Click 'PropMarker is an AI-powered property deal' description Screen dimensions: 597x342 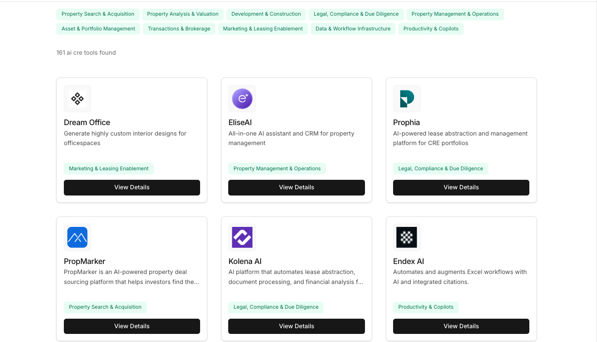click(132, 277)
